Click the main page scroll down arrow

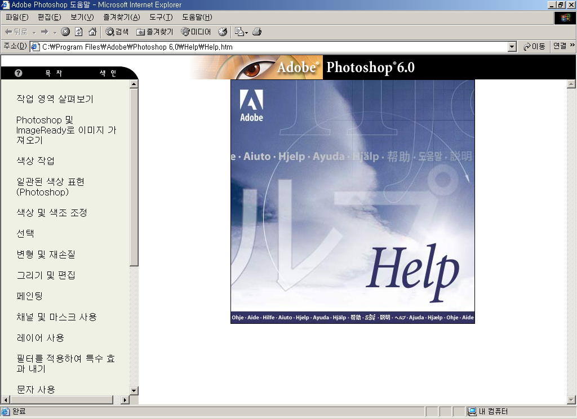click(x=571, y=399)
